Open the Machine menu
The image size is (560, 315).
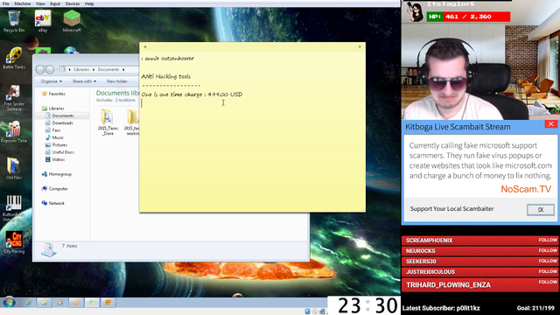22,3
